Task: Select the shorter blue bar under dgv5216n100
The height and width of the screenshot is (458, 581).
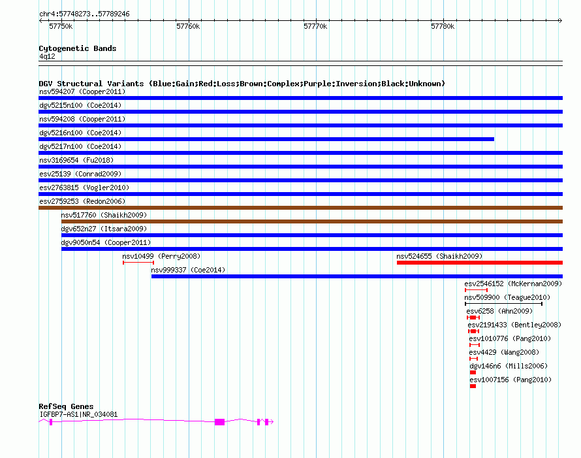Action: tap(266, 139)
